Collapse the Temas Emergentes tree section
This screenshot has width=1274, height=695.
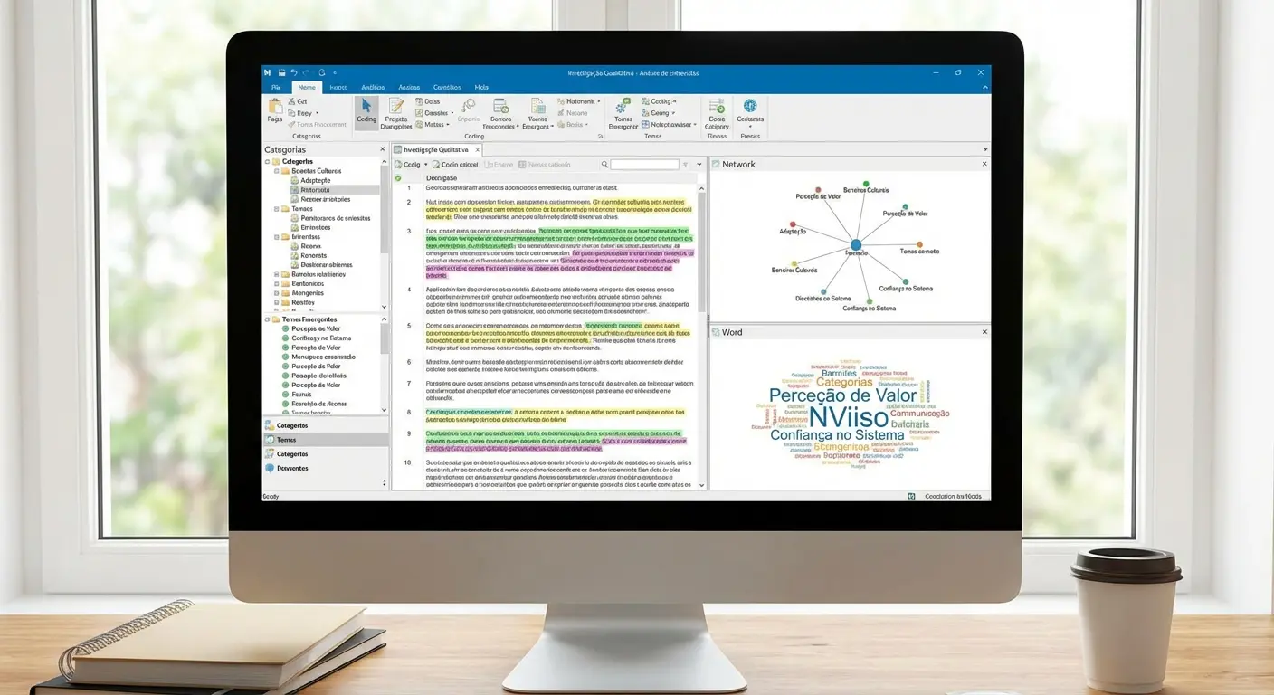[267, 319]
